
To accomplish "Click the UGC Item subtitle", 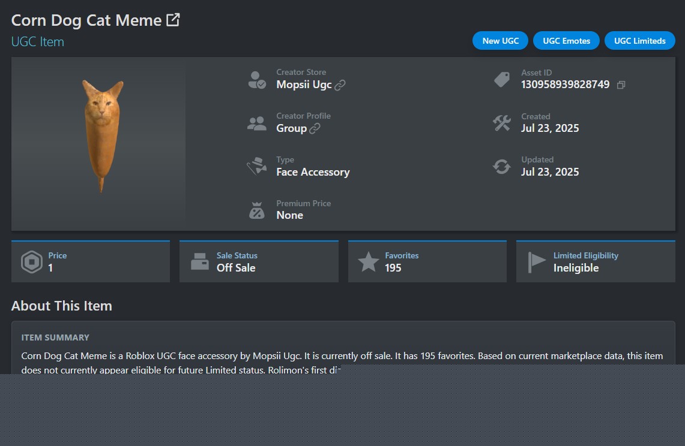I will (x=38, y=42).
